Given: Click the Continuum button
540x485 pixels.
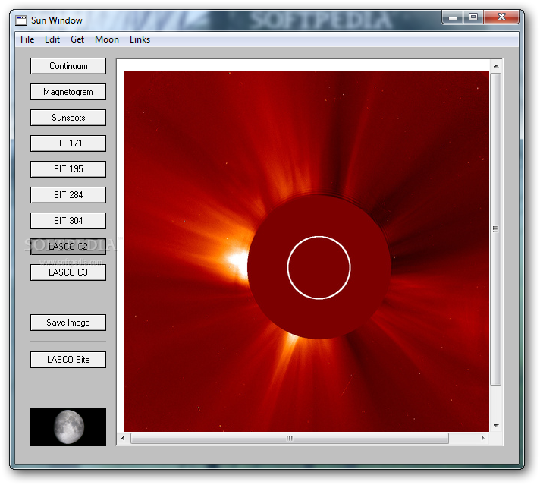Looking at the screenshot, I should 68,66.
